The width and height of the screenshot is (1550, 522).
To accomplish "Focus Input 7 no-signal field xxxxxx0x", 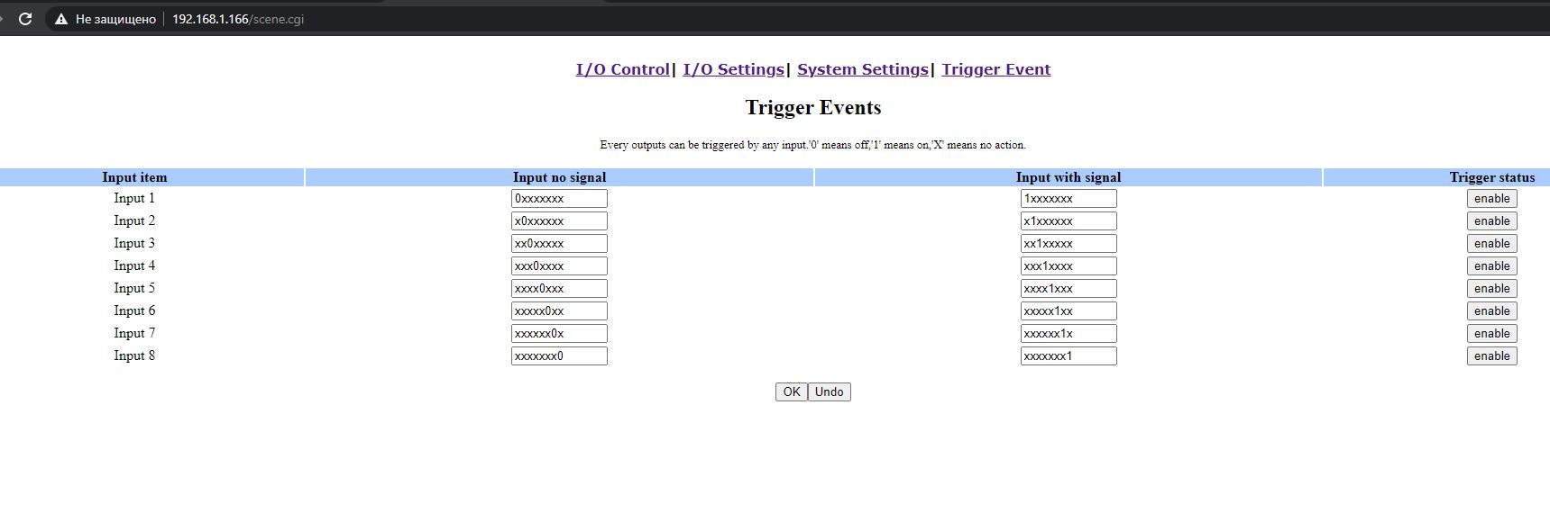I will click(x=559, y=333).
